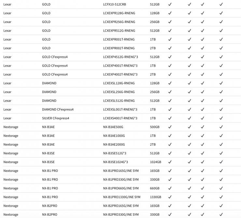This screenshot has height=218, width=241.
Task: Click second checkmark in LCXEXPR001T-RNENG row
Action: click(x=189, y=39)
